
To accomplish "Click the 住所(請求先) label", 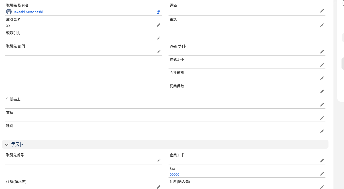I will tap(16, 182).
